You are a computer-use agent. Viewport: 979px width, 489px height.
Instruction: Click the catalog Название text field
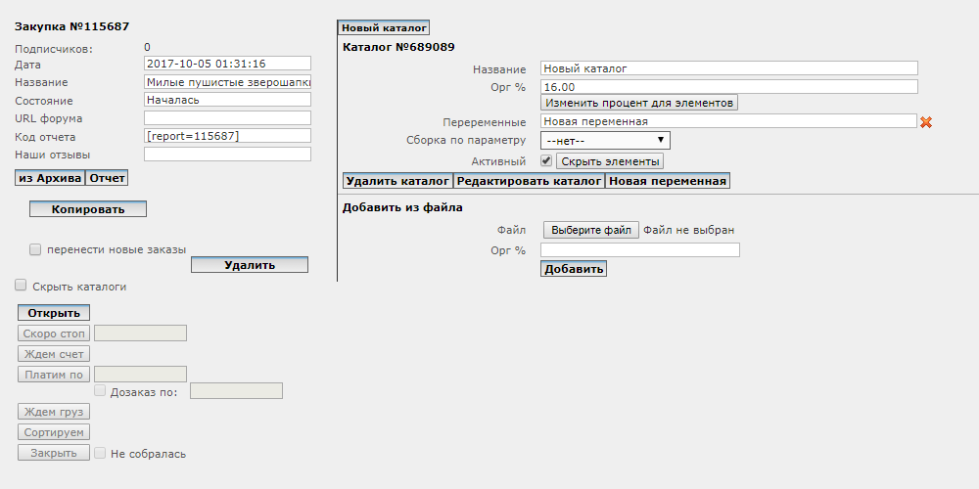click(x=729, y=68)
